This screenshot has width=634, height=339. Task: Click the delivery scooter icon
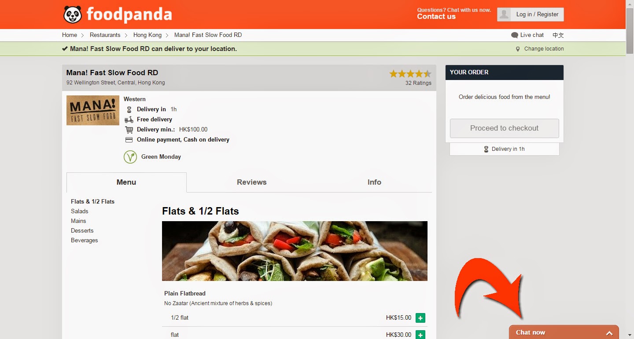point(129,120)
